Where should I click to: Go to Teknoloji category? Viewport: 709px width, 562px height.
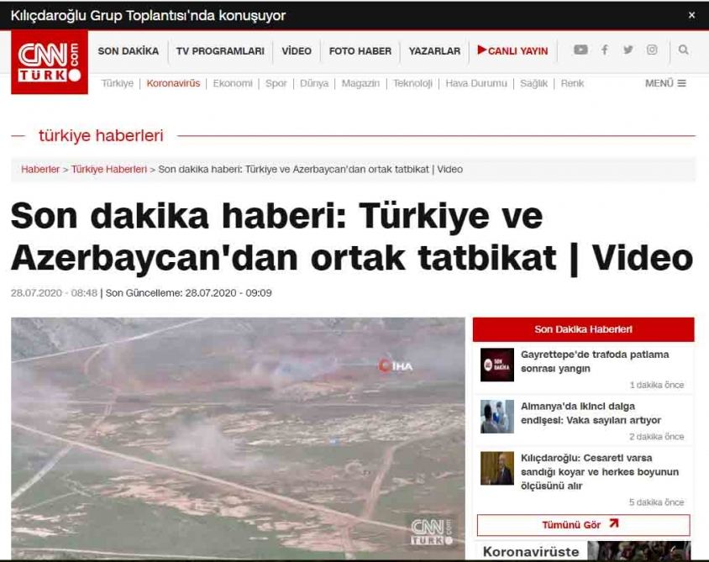[412, 83]
